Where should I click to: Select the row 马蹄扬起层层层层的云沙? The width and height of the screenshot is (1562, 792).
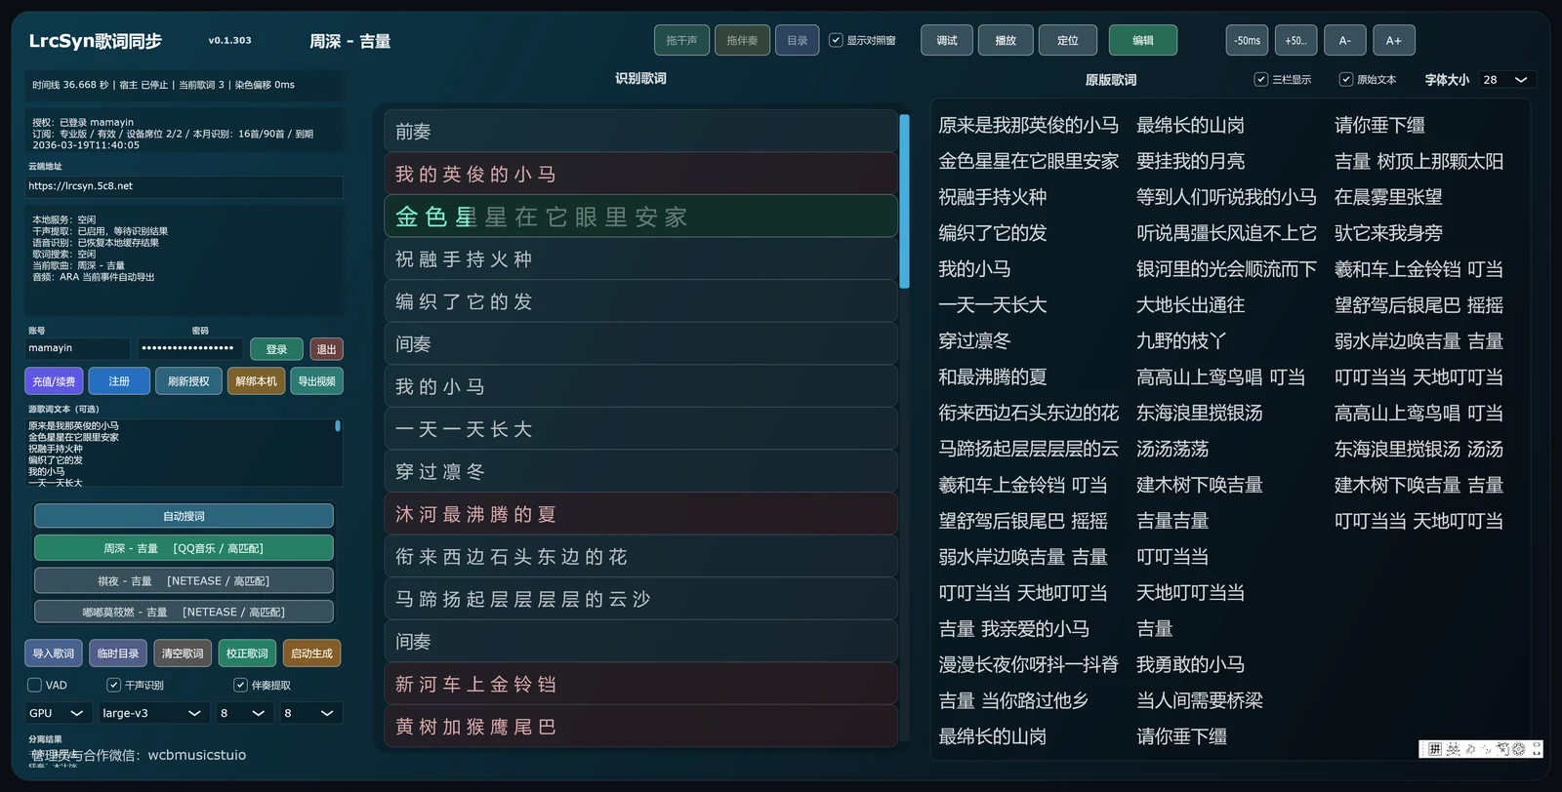(x=640, y=599)
